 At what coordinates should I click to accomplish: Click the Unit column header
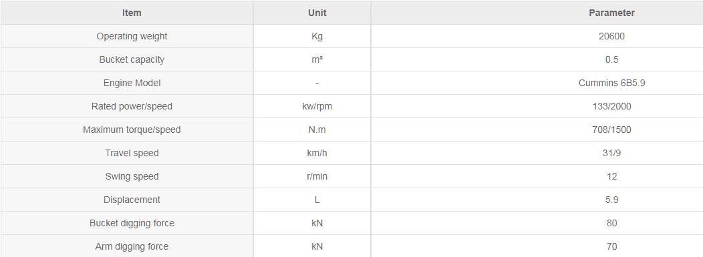click(x=317, y=13)
